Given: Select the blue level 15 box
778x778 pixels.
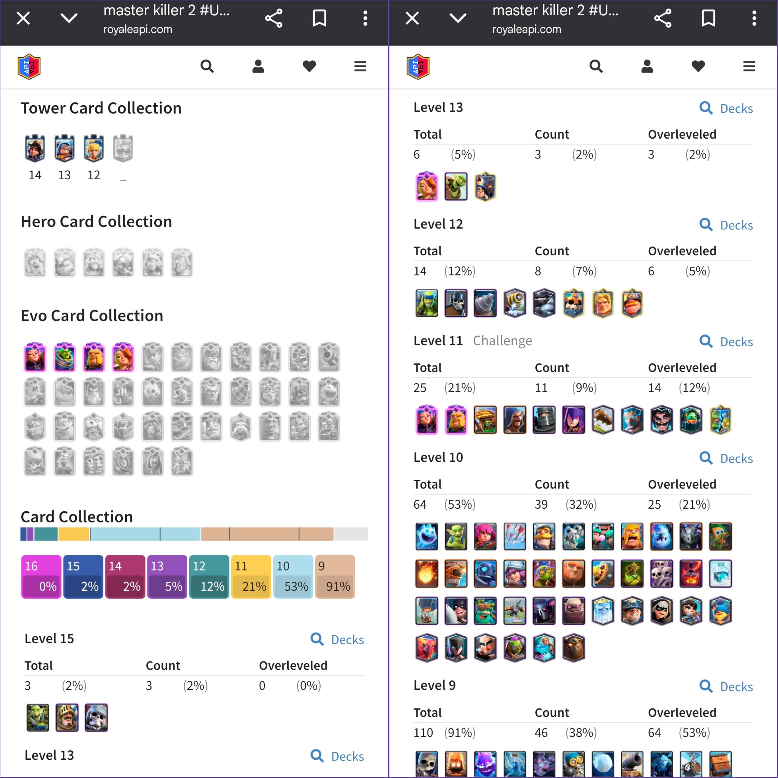Looking at the screenshot, I should pyautogui.click(x=83, y=577).
